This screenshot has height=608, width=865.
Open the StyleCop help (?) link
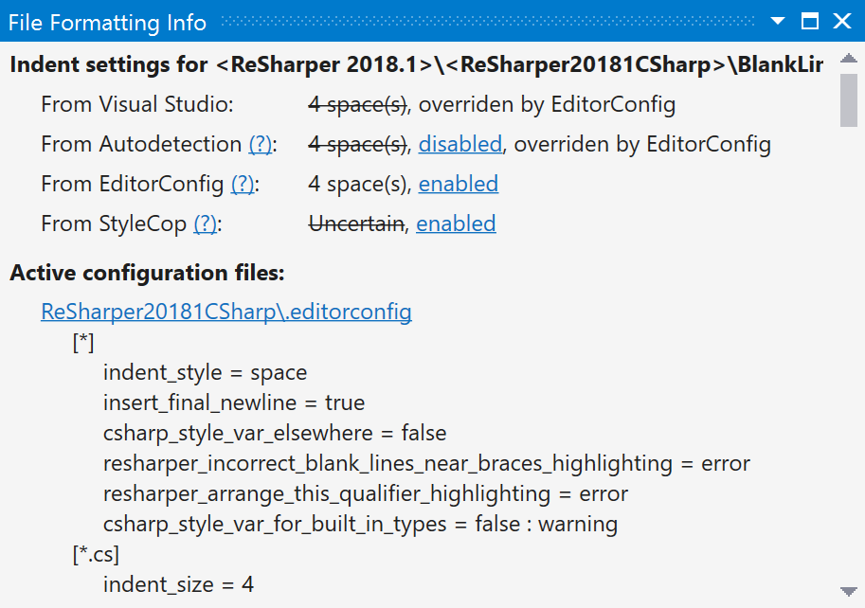206,224
